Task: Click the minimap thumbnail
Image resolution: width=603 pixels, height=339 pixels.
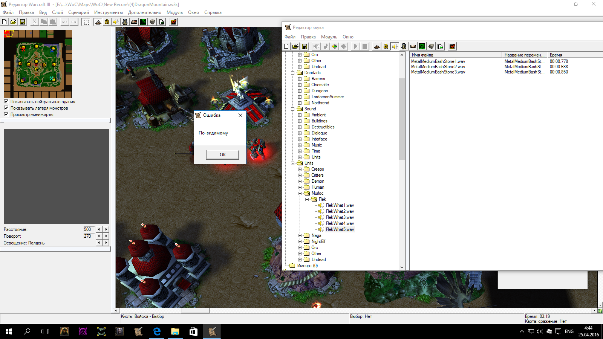Action: tap(38, 64)
